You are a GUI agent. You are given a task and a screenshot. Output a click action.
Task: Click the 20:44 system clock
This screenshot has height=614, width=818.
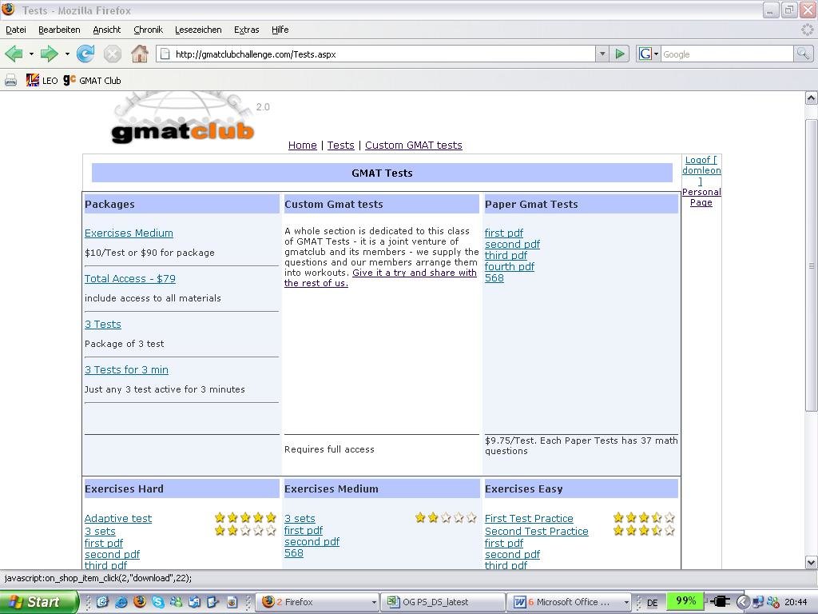(796, 602)
